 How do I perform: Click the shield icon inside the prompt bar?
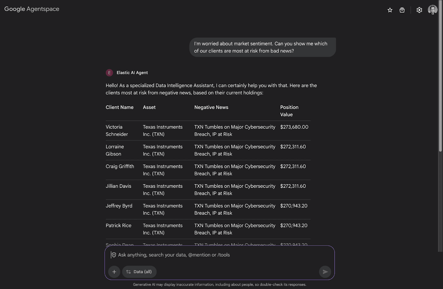(114, 255)
